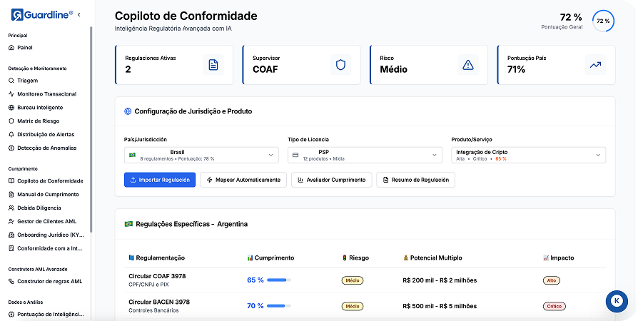The height and width of the screenshot is (321, 638).
Task: Click the Mapear Automaticamente button
Action: [243, 180]
